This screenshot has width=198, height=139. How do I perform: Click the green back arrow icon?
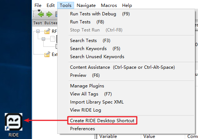(x=41, y=14)
